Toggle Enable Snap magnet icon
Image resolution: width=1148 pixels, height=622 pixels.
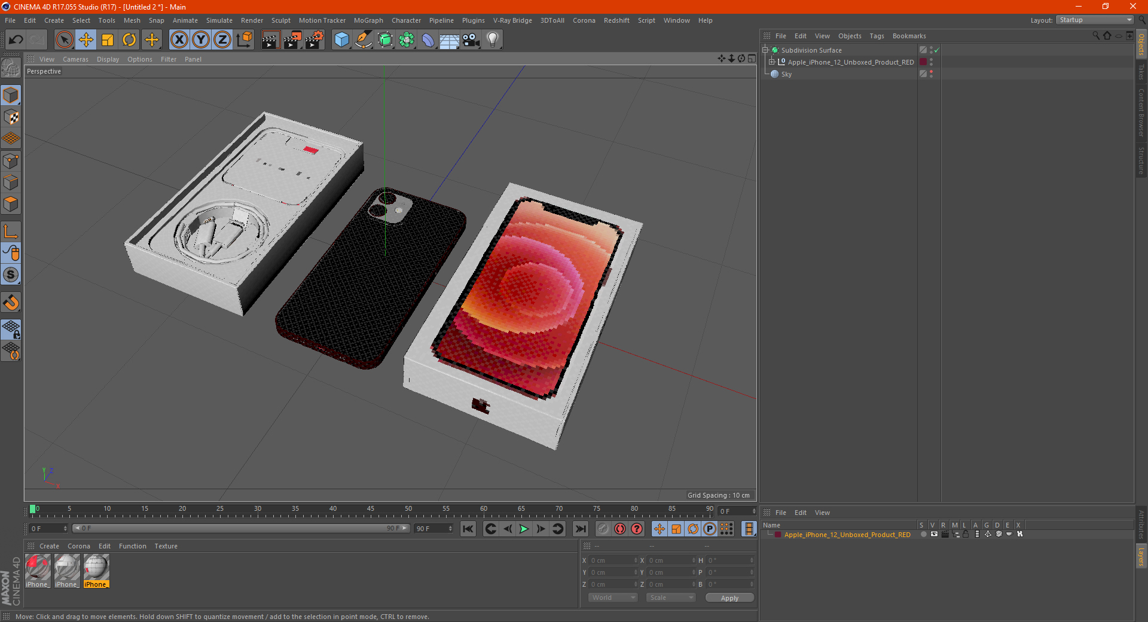click(11, 303)
